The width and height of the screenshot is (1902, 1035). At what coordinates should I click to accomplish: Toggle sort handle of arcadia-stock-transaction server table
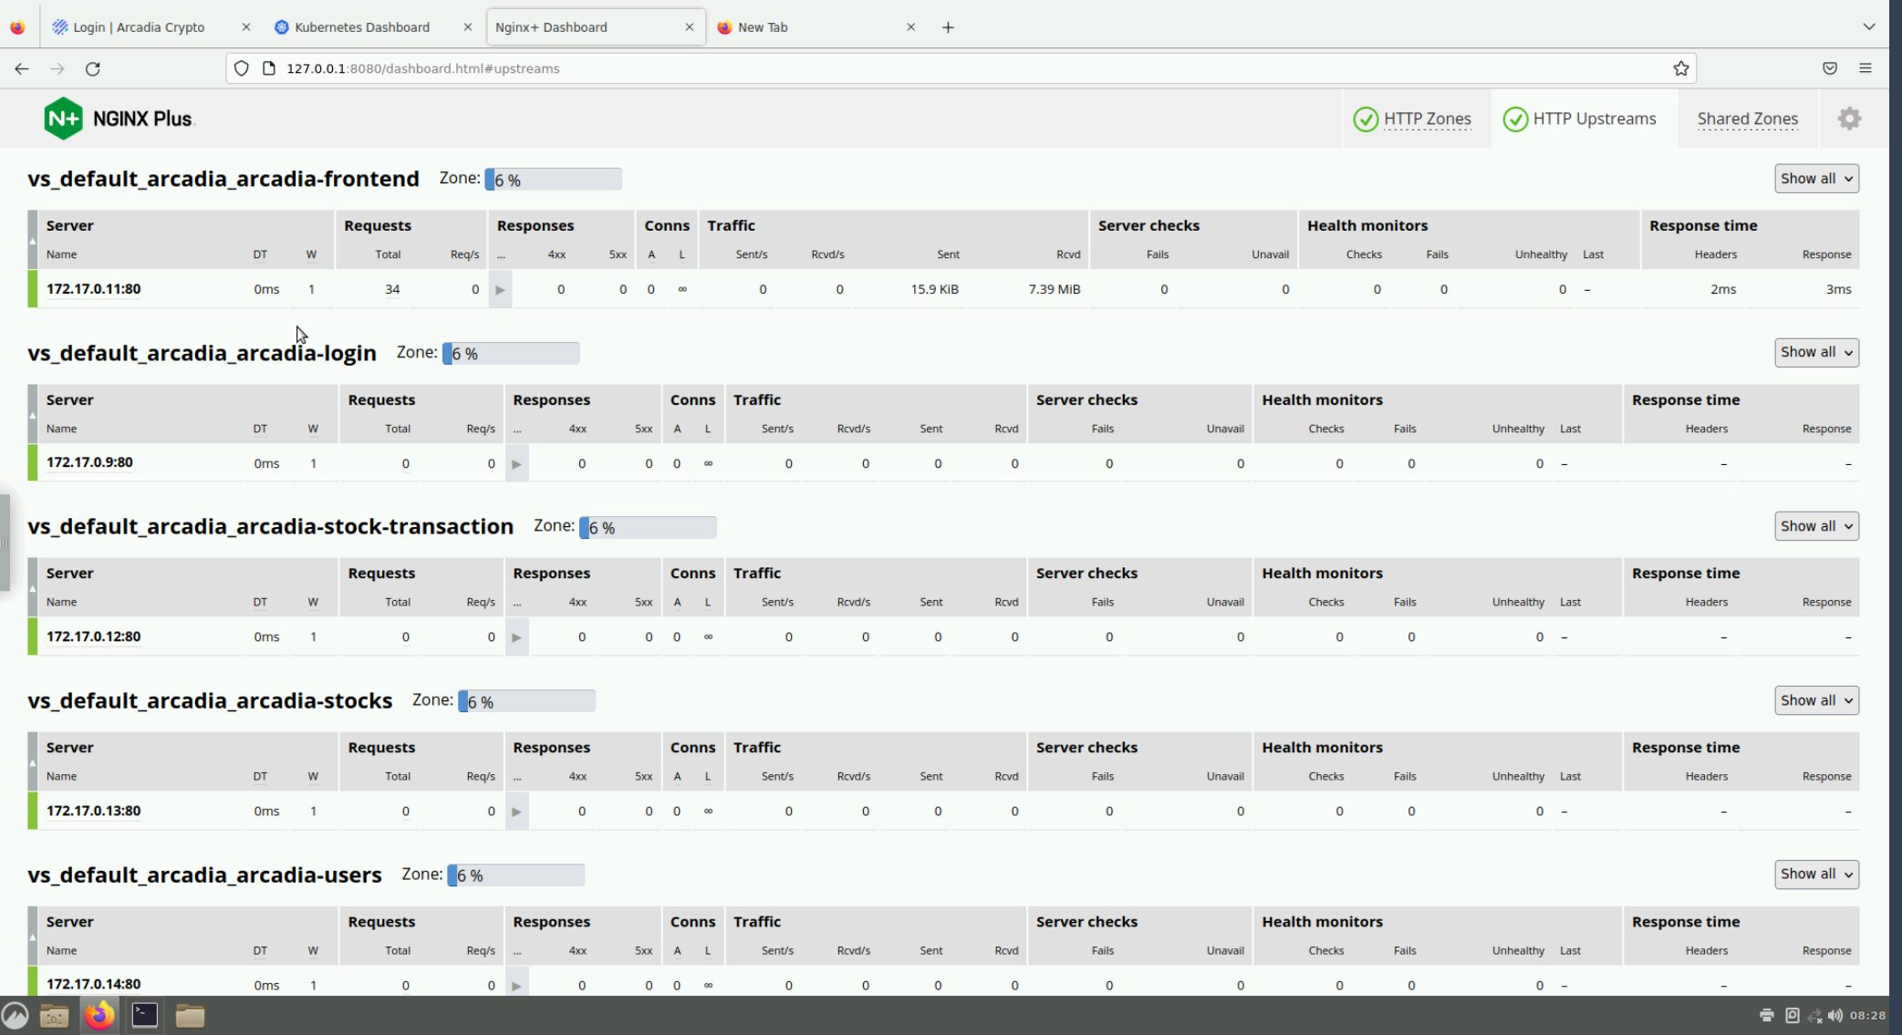(33, 587)
